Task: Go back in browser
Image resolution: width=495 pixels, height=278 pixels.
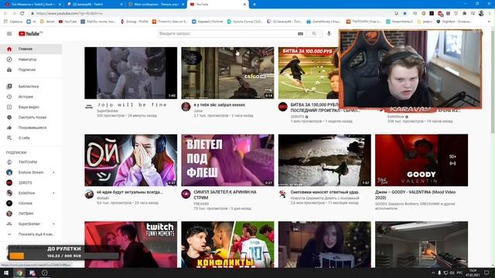Action: click(5, 14)
